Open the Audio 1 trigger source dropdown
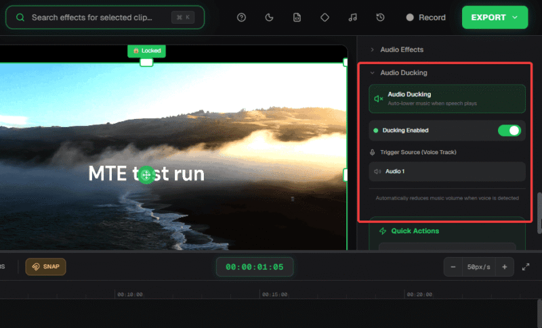 coord(447,171)
